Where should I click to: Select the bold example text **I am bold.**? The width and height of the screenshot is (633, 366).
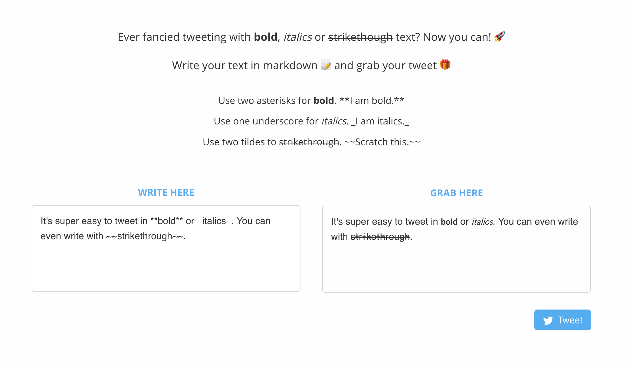point(372,100)
